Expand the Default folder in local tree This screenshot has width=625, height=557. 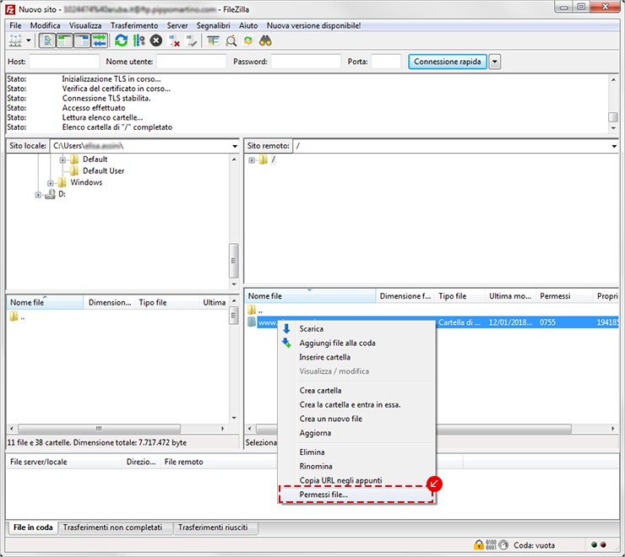[62, 160]
